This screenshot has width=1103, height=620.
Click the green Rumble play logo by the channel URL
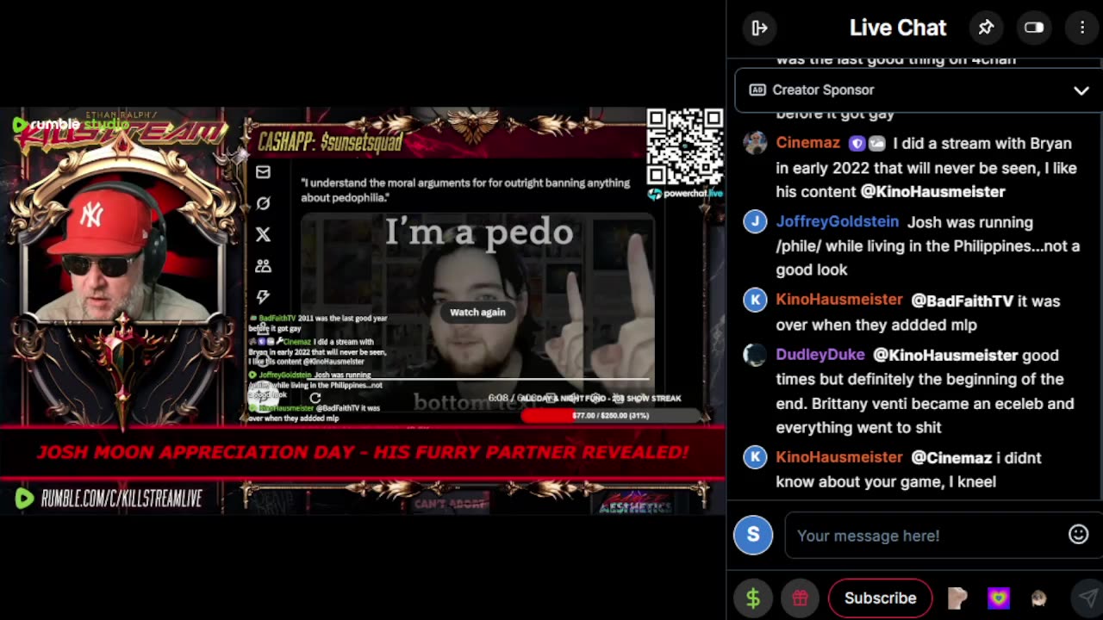[24, 499]
